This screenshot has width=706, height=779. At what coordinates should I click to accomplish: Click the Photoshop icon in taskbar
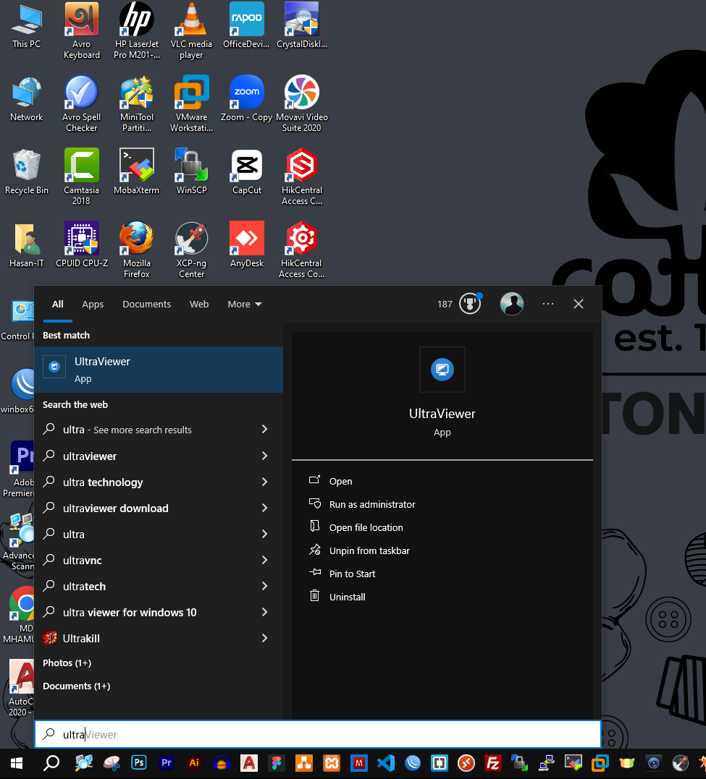(x=139, y=762)
